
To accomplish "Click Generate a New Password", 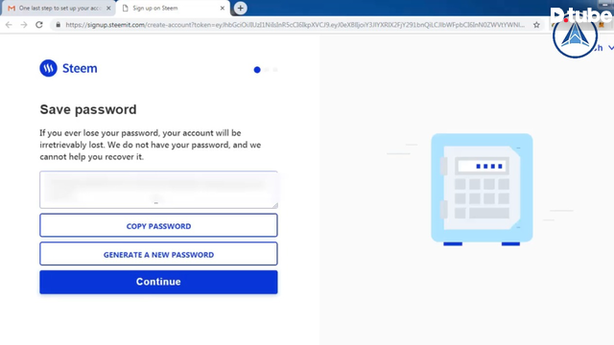I will (x=158, y=254).
